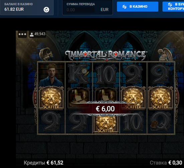Click the wine glass letter symbol on reel two
This screenshot has width=184, height=168.
[x=78, y=98]
